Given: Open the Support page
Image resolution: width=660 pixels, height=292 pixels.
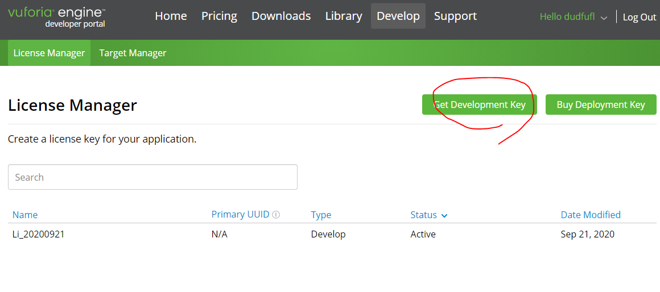Looking at the screenshot, I should point(455,16).
